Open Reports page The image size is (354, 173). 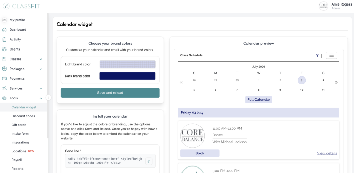point(17,169)
